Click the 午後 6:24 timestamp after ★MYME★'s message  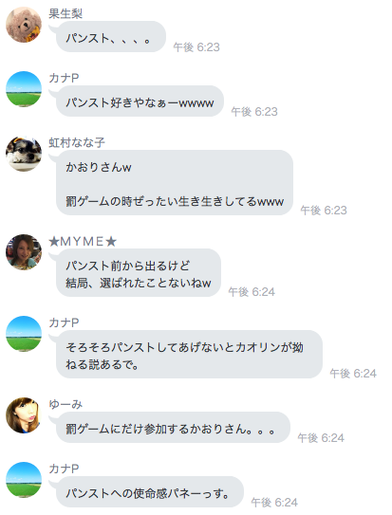[252, 292]
